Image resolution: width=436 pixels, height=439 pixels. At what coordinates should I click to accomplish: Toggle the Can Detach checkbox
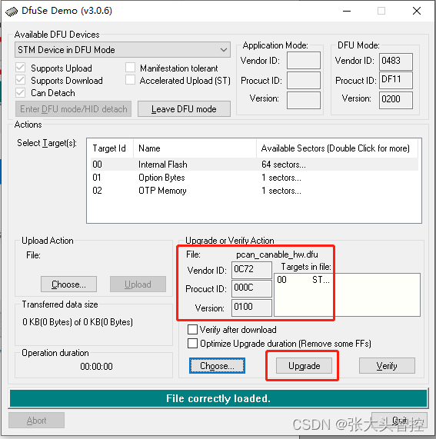pyautogui.click(x=21, y=93)
